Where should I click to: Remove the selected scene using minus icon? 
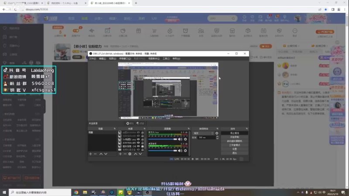coord(95,154)
